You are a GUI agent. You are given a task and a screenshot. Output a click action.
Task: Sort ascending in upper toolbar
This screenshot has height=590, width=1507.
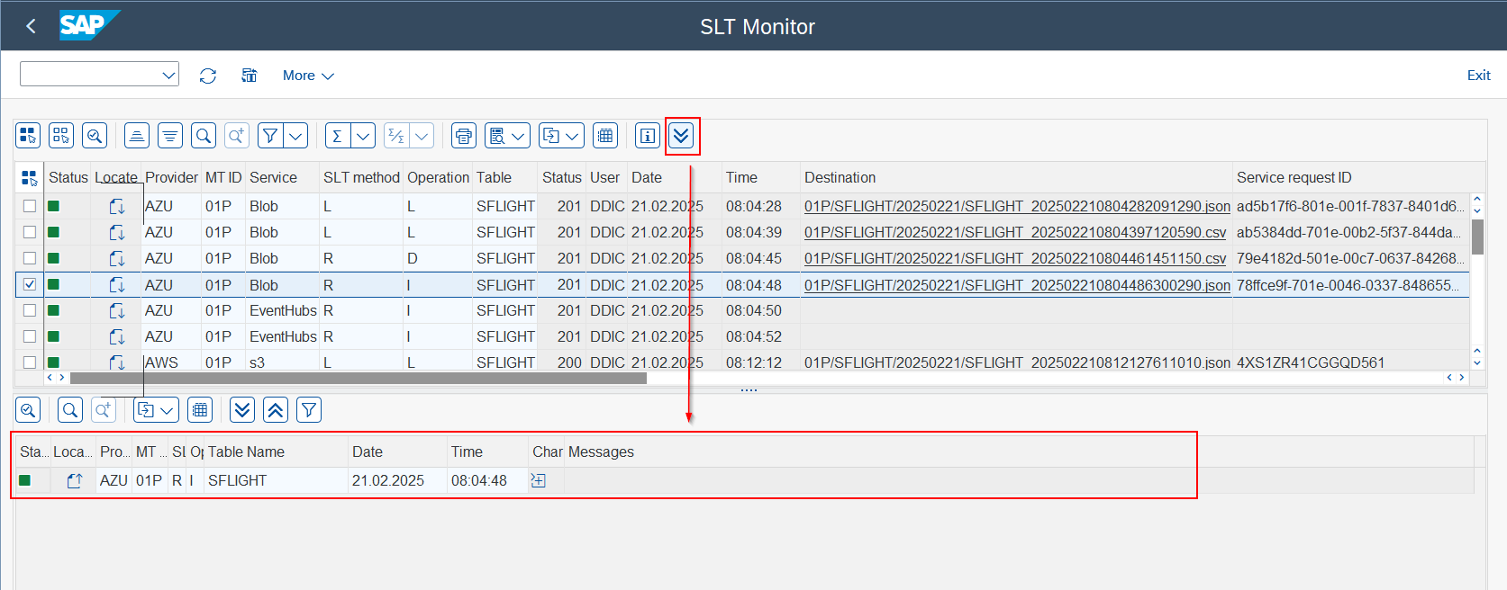coord(137,136)
